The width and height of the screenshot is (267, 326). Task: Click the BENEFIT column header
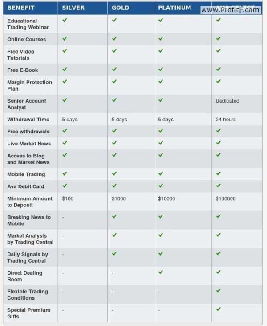coord(21,8)
